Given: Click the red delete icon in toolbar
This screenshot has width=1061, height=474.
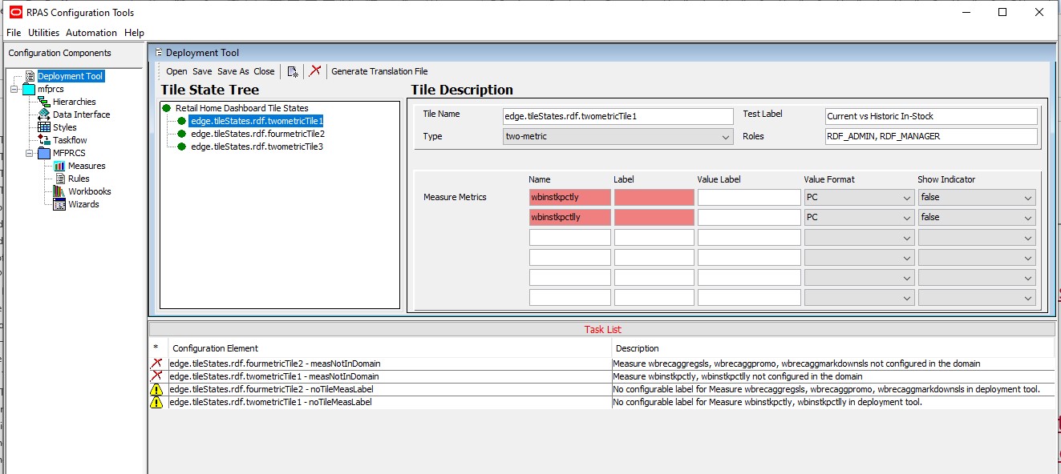Looking at the screenshot, I should point(315,70).
